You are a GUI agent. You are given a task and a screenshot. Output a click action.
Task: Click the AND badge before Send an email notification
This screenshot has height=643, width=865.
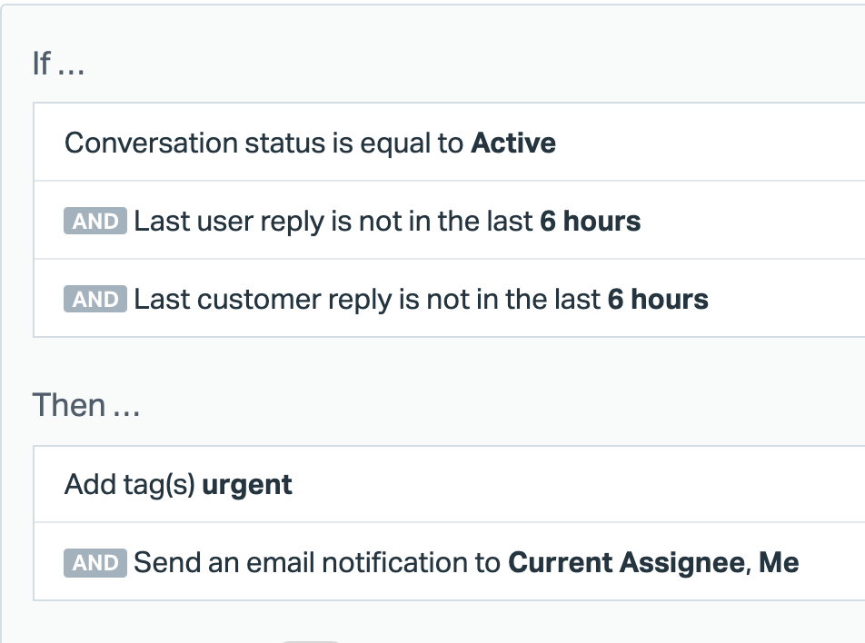(x=95, y=563)
